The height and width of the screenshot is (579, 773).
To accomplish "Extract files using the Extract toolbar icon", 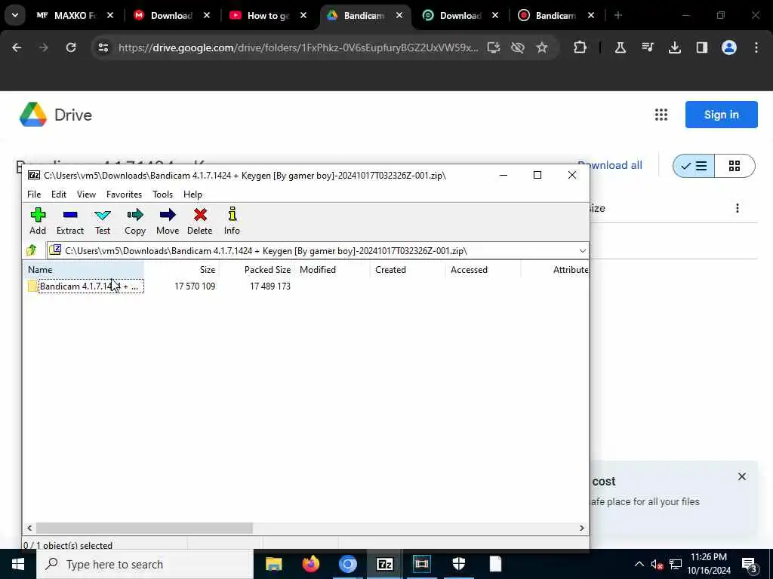I will tap(70, 221).
